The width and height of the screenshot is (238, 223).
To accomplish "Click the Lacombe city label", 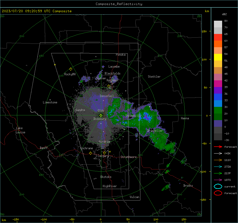I will pos(114,67).
